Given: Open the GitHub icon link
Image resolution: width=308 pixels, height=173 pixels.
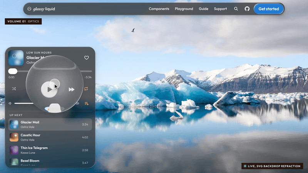Looking at the screenshot, I should (x=247, y=9).
